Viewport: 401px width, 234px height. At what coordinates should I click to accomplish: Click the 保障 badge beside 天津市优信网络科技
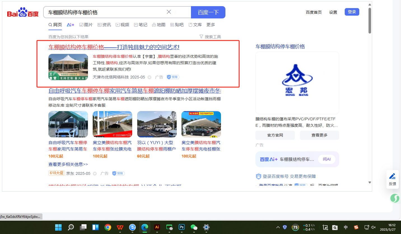(173, 77)
